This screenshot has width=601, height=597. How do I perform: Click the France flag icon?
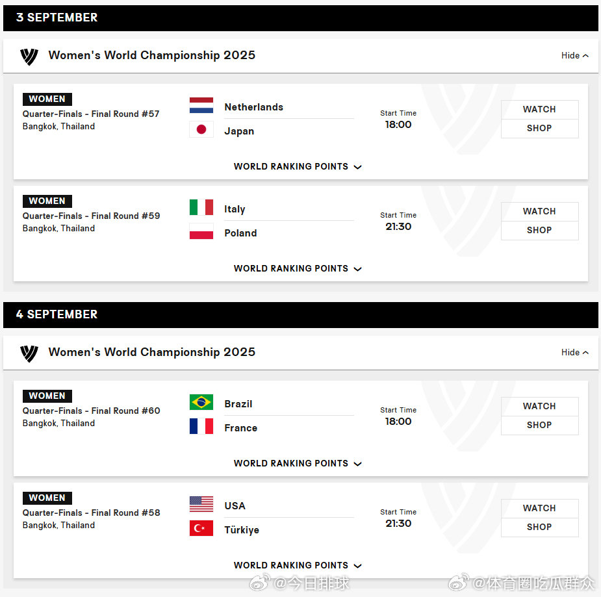click(x=201, y=426)
